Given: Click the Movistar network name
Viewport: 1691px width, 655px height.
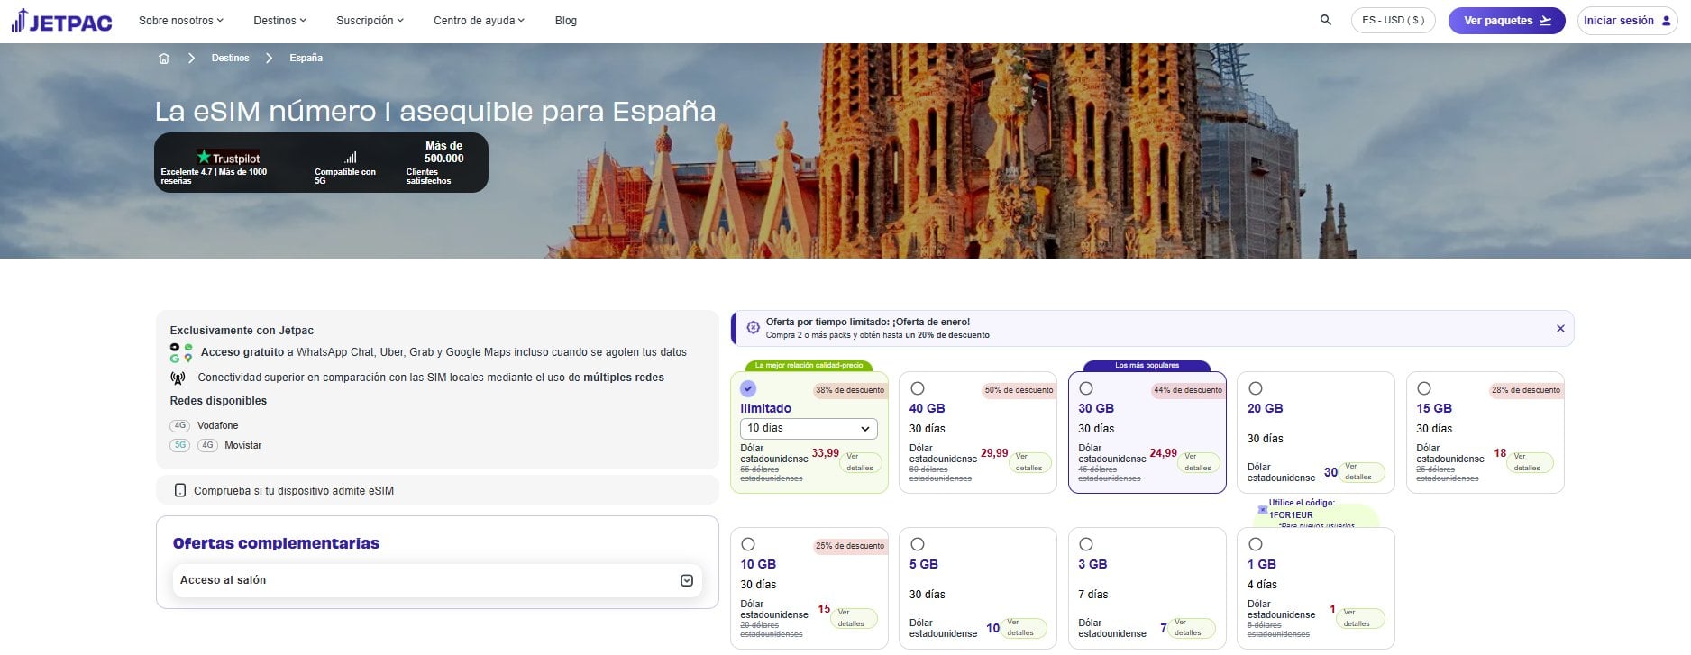Looking at the screenshot, I should coord(243,445).
